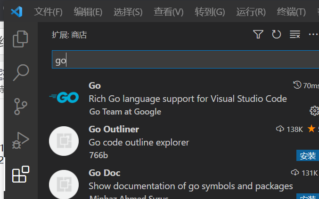The image size is (319, 199).
Task: Click Go code outline explorer description
Action: (x=139, y=143)
